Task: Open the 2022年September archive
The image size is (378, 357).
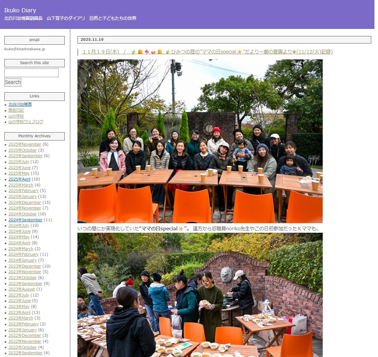Action: coord(25,353)
